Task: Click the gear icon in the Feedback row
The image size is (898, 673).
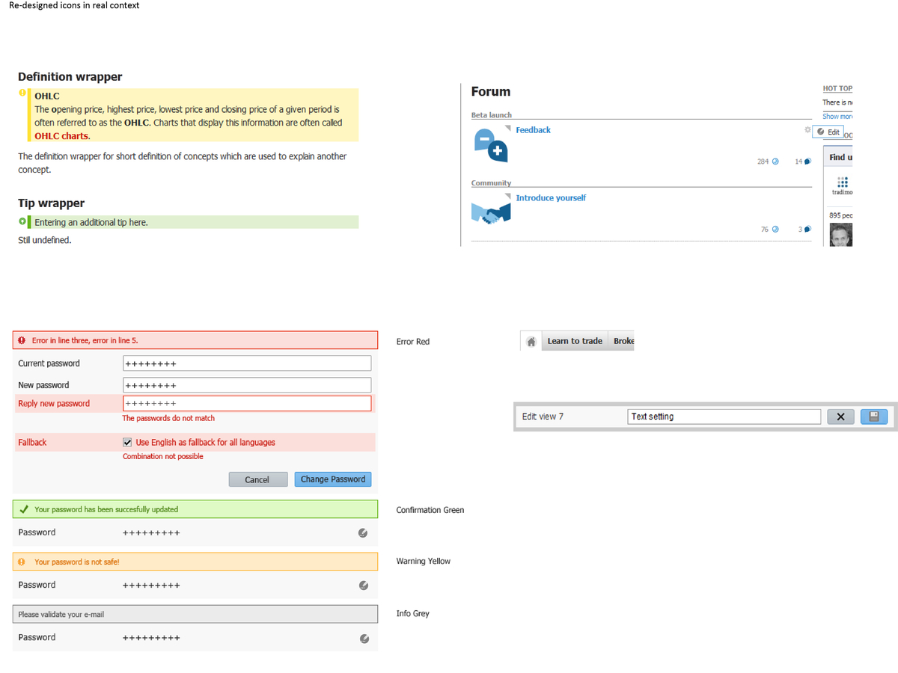Action: (x=807, y=130)
